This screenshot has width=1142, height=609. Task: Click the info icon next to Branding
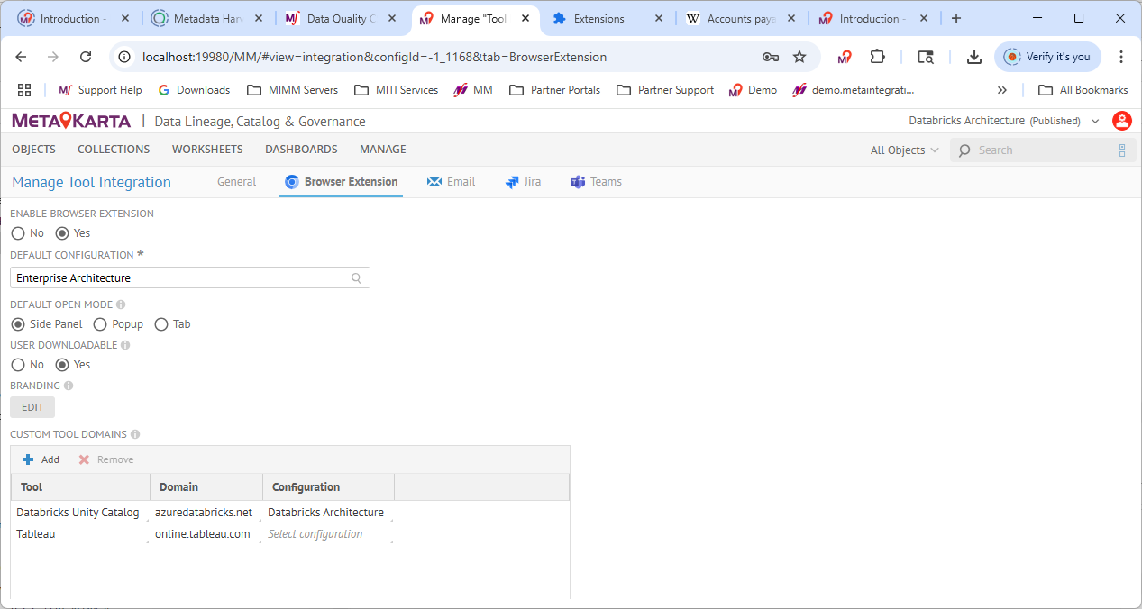click(69, 386)
